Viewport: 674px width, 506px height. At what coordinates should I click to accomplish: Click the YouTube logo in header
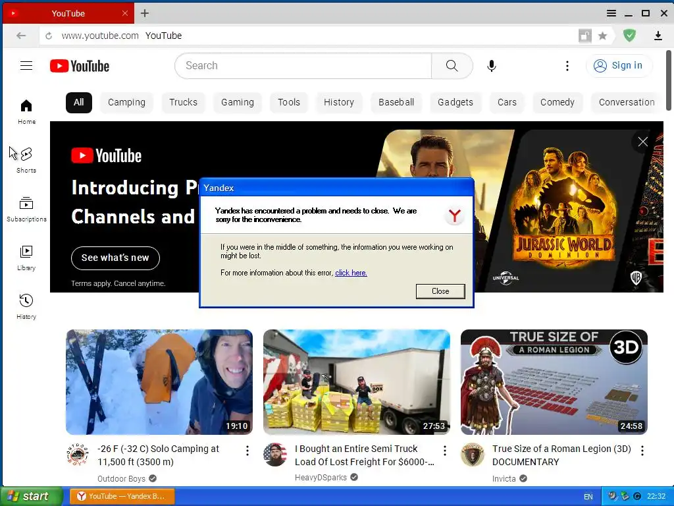[x=80, y=66]
